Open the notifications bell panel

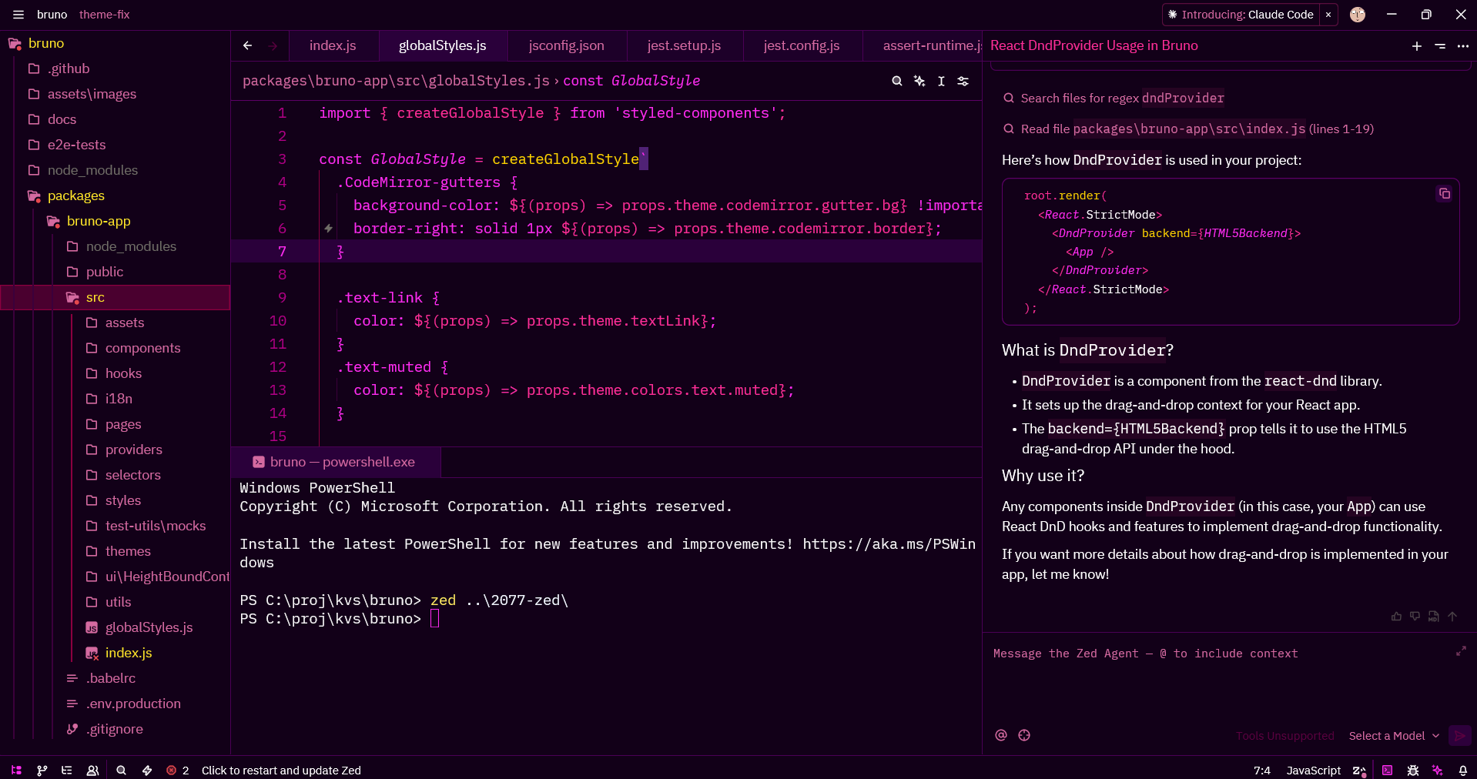1462,770
